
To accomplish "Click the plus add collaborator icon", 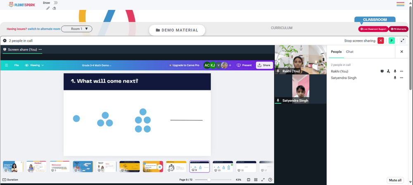I will (x=230, y=65).
